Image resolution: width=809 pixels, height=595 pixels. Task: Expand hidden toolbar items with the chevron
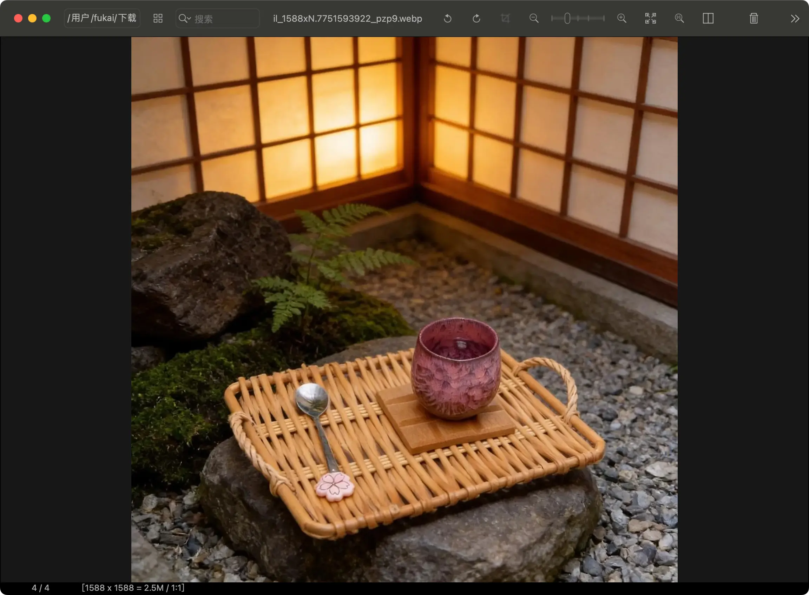[795, 18]
